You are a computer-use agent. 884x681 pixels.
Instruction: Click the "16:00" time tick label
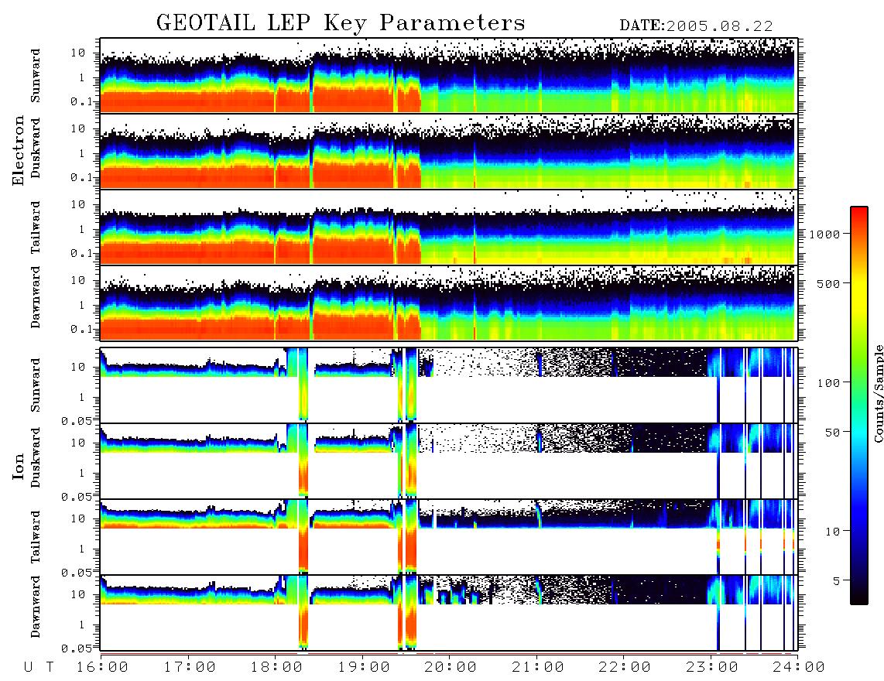click(102, 668)
